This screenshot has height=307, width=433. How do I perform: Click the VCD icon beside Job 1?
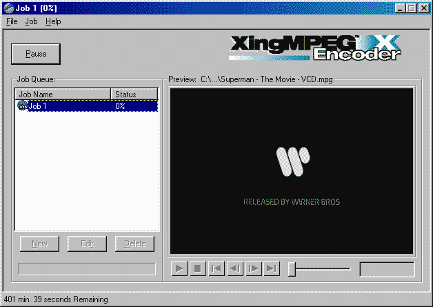[23, 106]
